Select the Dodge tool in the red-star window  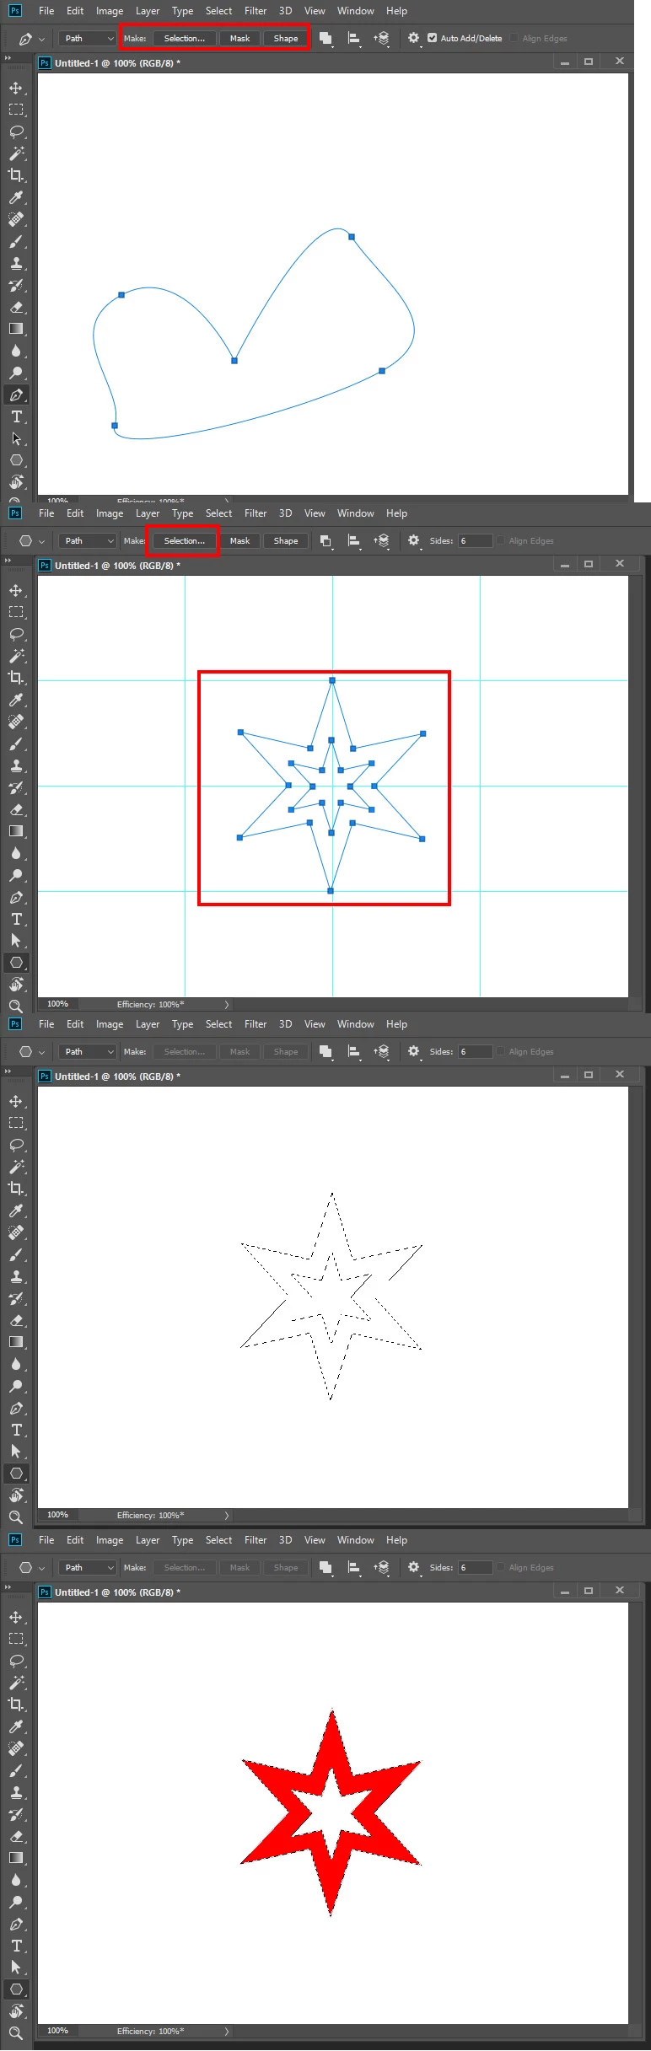pos(16,1902)
